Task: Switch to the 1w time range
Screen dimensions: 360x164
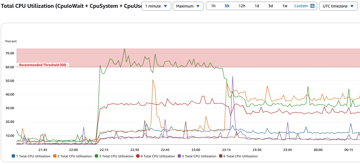Action: tap(285, 6)
